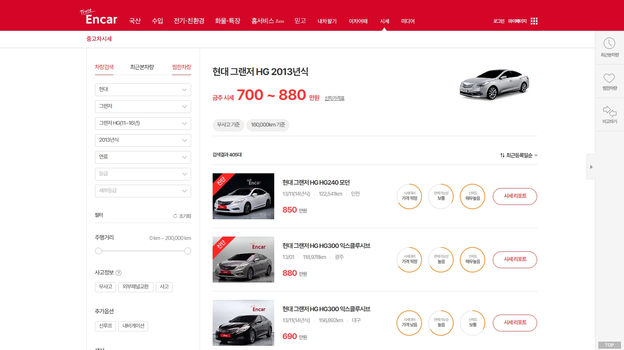Jump to top with TOP button
This screenshot has height=350, width=624.
pos(609,345)
